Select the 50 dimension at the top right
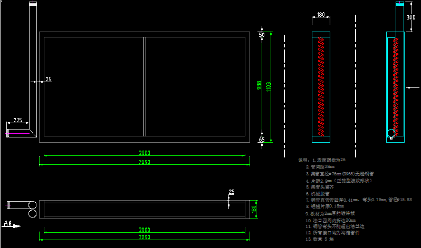The height and width of the screenshot is (248, 421). coord(261,35)
